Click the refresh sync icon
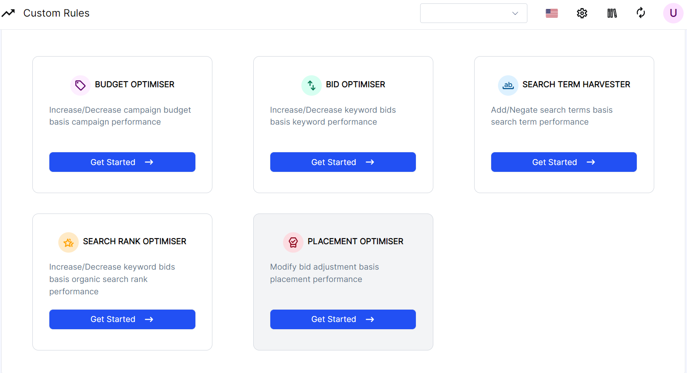Screen dimensions: 687x373 click(641, 13)
